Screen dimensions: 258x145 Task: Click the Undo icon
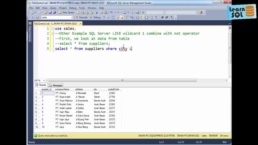click(111, 12)
